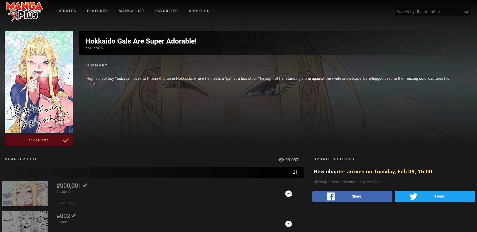Screen dimensions: 477x232
Task: Open chapter #002 title link
Action: point(63,216)
